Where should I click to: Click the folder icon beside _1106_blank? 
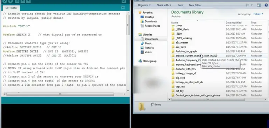[x=173, y=29]
